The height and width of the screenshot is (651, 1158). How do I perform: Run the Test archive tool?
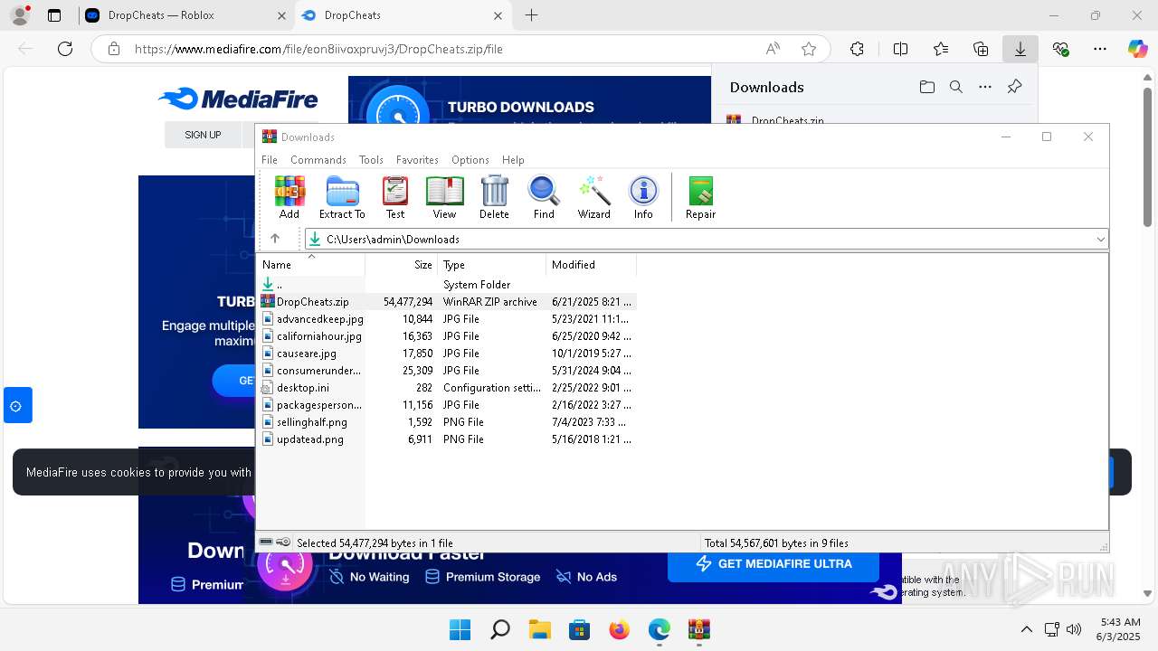click(x=395, y=197)
